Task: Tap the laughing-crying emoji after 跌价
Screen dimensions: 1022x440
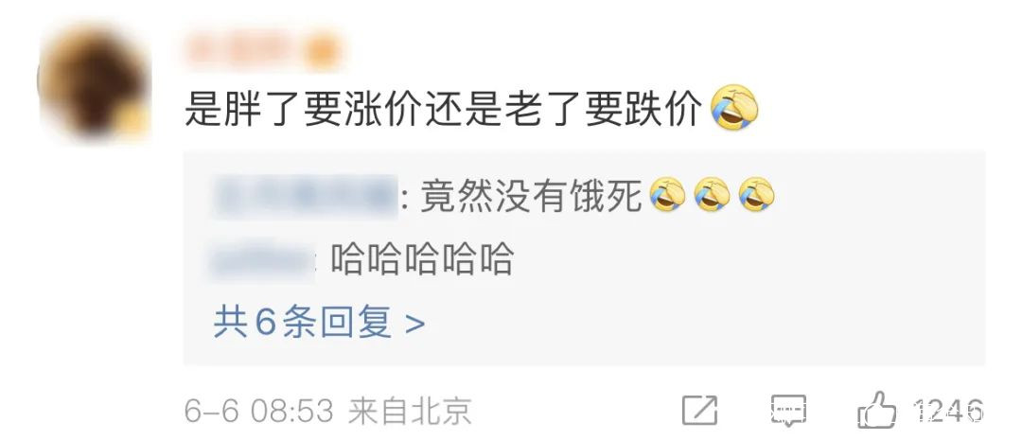Action: coord(734,107)
